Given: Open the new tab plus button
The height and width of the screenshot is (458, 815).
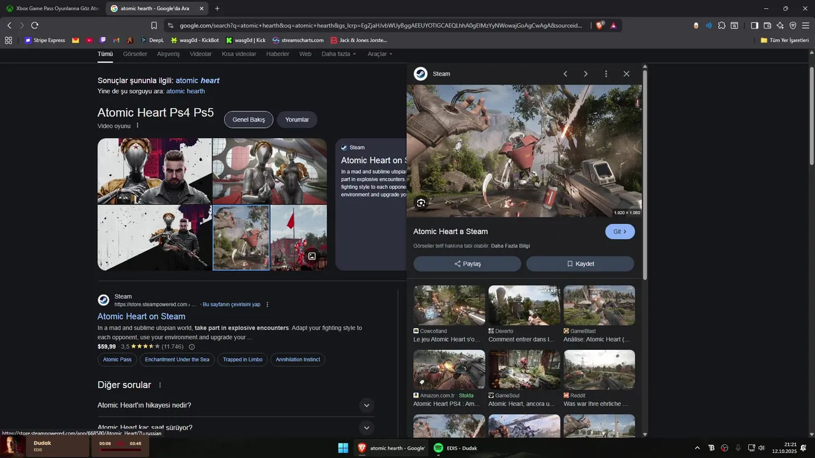Looking at the screenshot, I should [217, 8].
